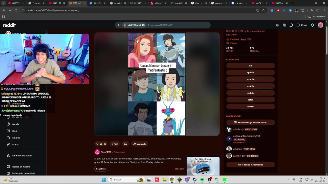This screenshot has width=328, height=184.
Task: Open the red hand blocker extension
Action: (x=278, y=10)
